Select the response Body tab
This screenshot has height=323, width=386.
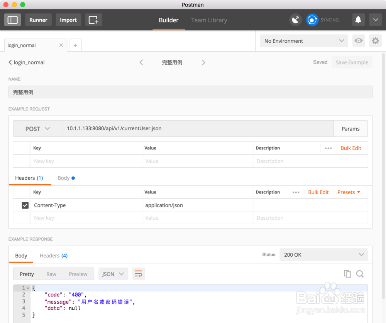[x=21, y=256]
